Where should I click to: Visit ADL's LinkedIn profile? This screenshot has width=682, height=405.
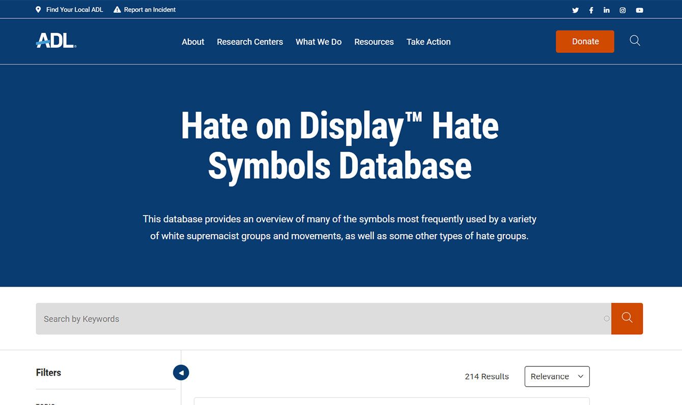tap(607, 10)
